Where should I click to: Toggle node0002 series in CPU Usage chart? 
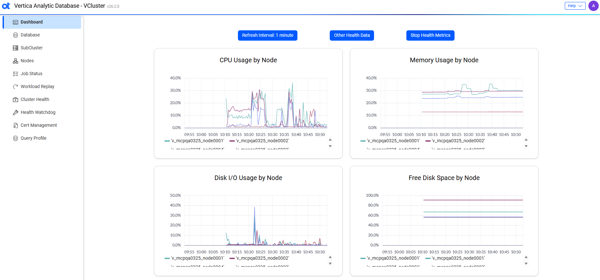259,141
